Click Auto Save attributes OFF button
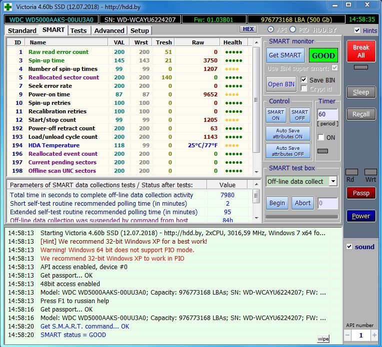Image resolution: width=382 pixels, height=347 pixels. point(287,151)
